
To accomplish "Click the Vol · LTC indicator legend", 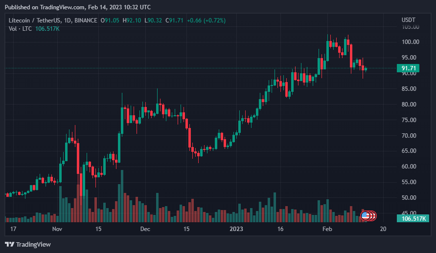I will (20, 29).
